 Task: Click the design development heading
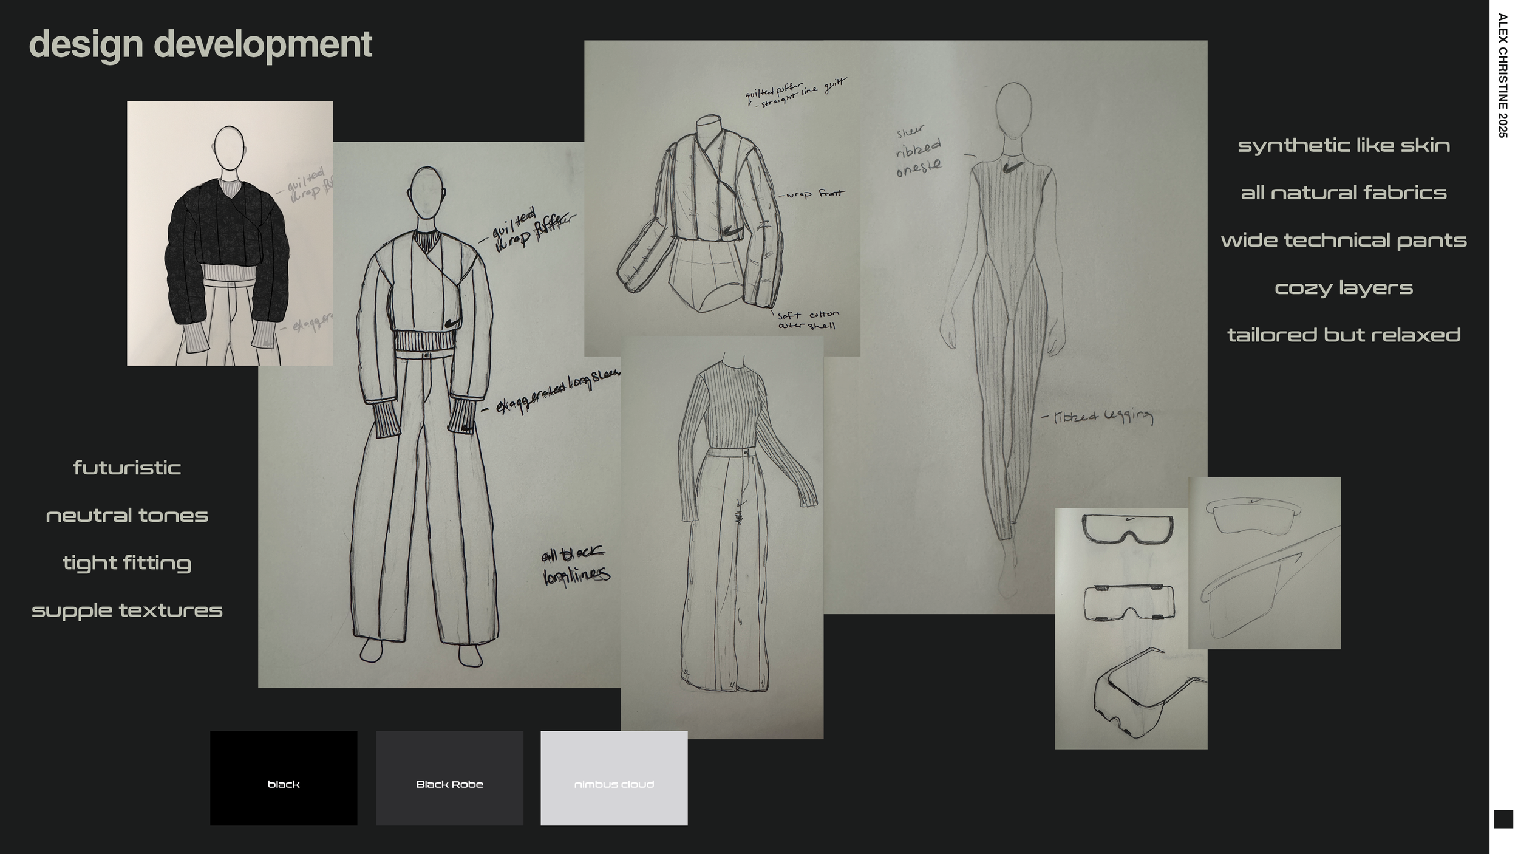pyautogui.click(x=200, y=44)
